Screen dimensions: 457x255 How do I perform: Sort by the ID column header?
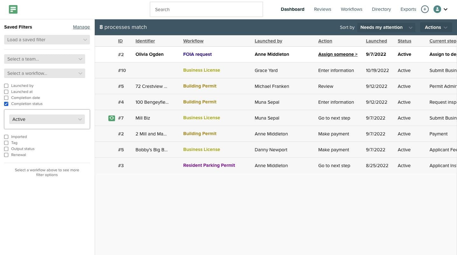pos(120,41)
